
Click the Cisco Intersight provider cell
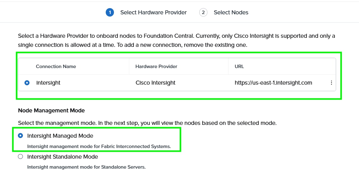(155, 83)
